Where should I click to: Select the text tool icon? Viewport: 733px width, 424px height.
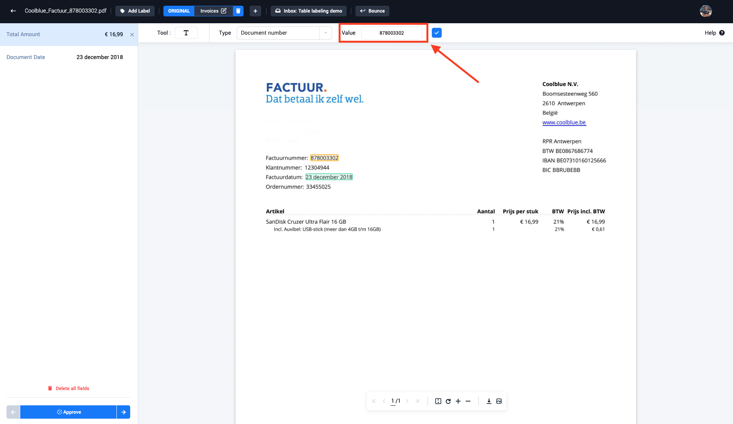tap(186, 33)
